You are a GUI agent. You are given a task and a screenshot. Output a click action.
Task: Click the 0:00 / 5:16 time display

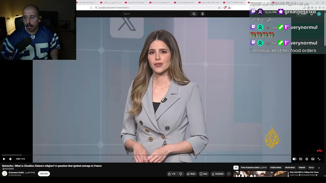(21, 159)
